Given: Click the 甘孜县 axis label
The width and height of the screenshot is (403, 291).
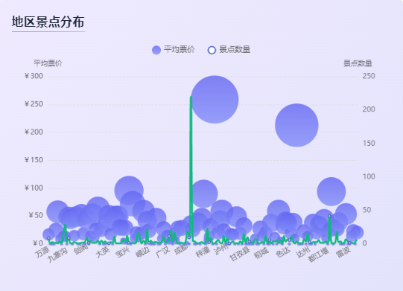Looking at the screenshot, I should tap(240, 254).
